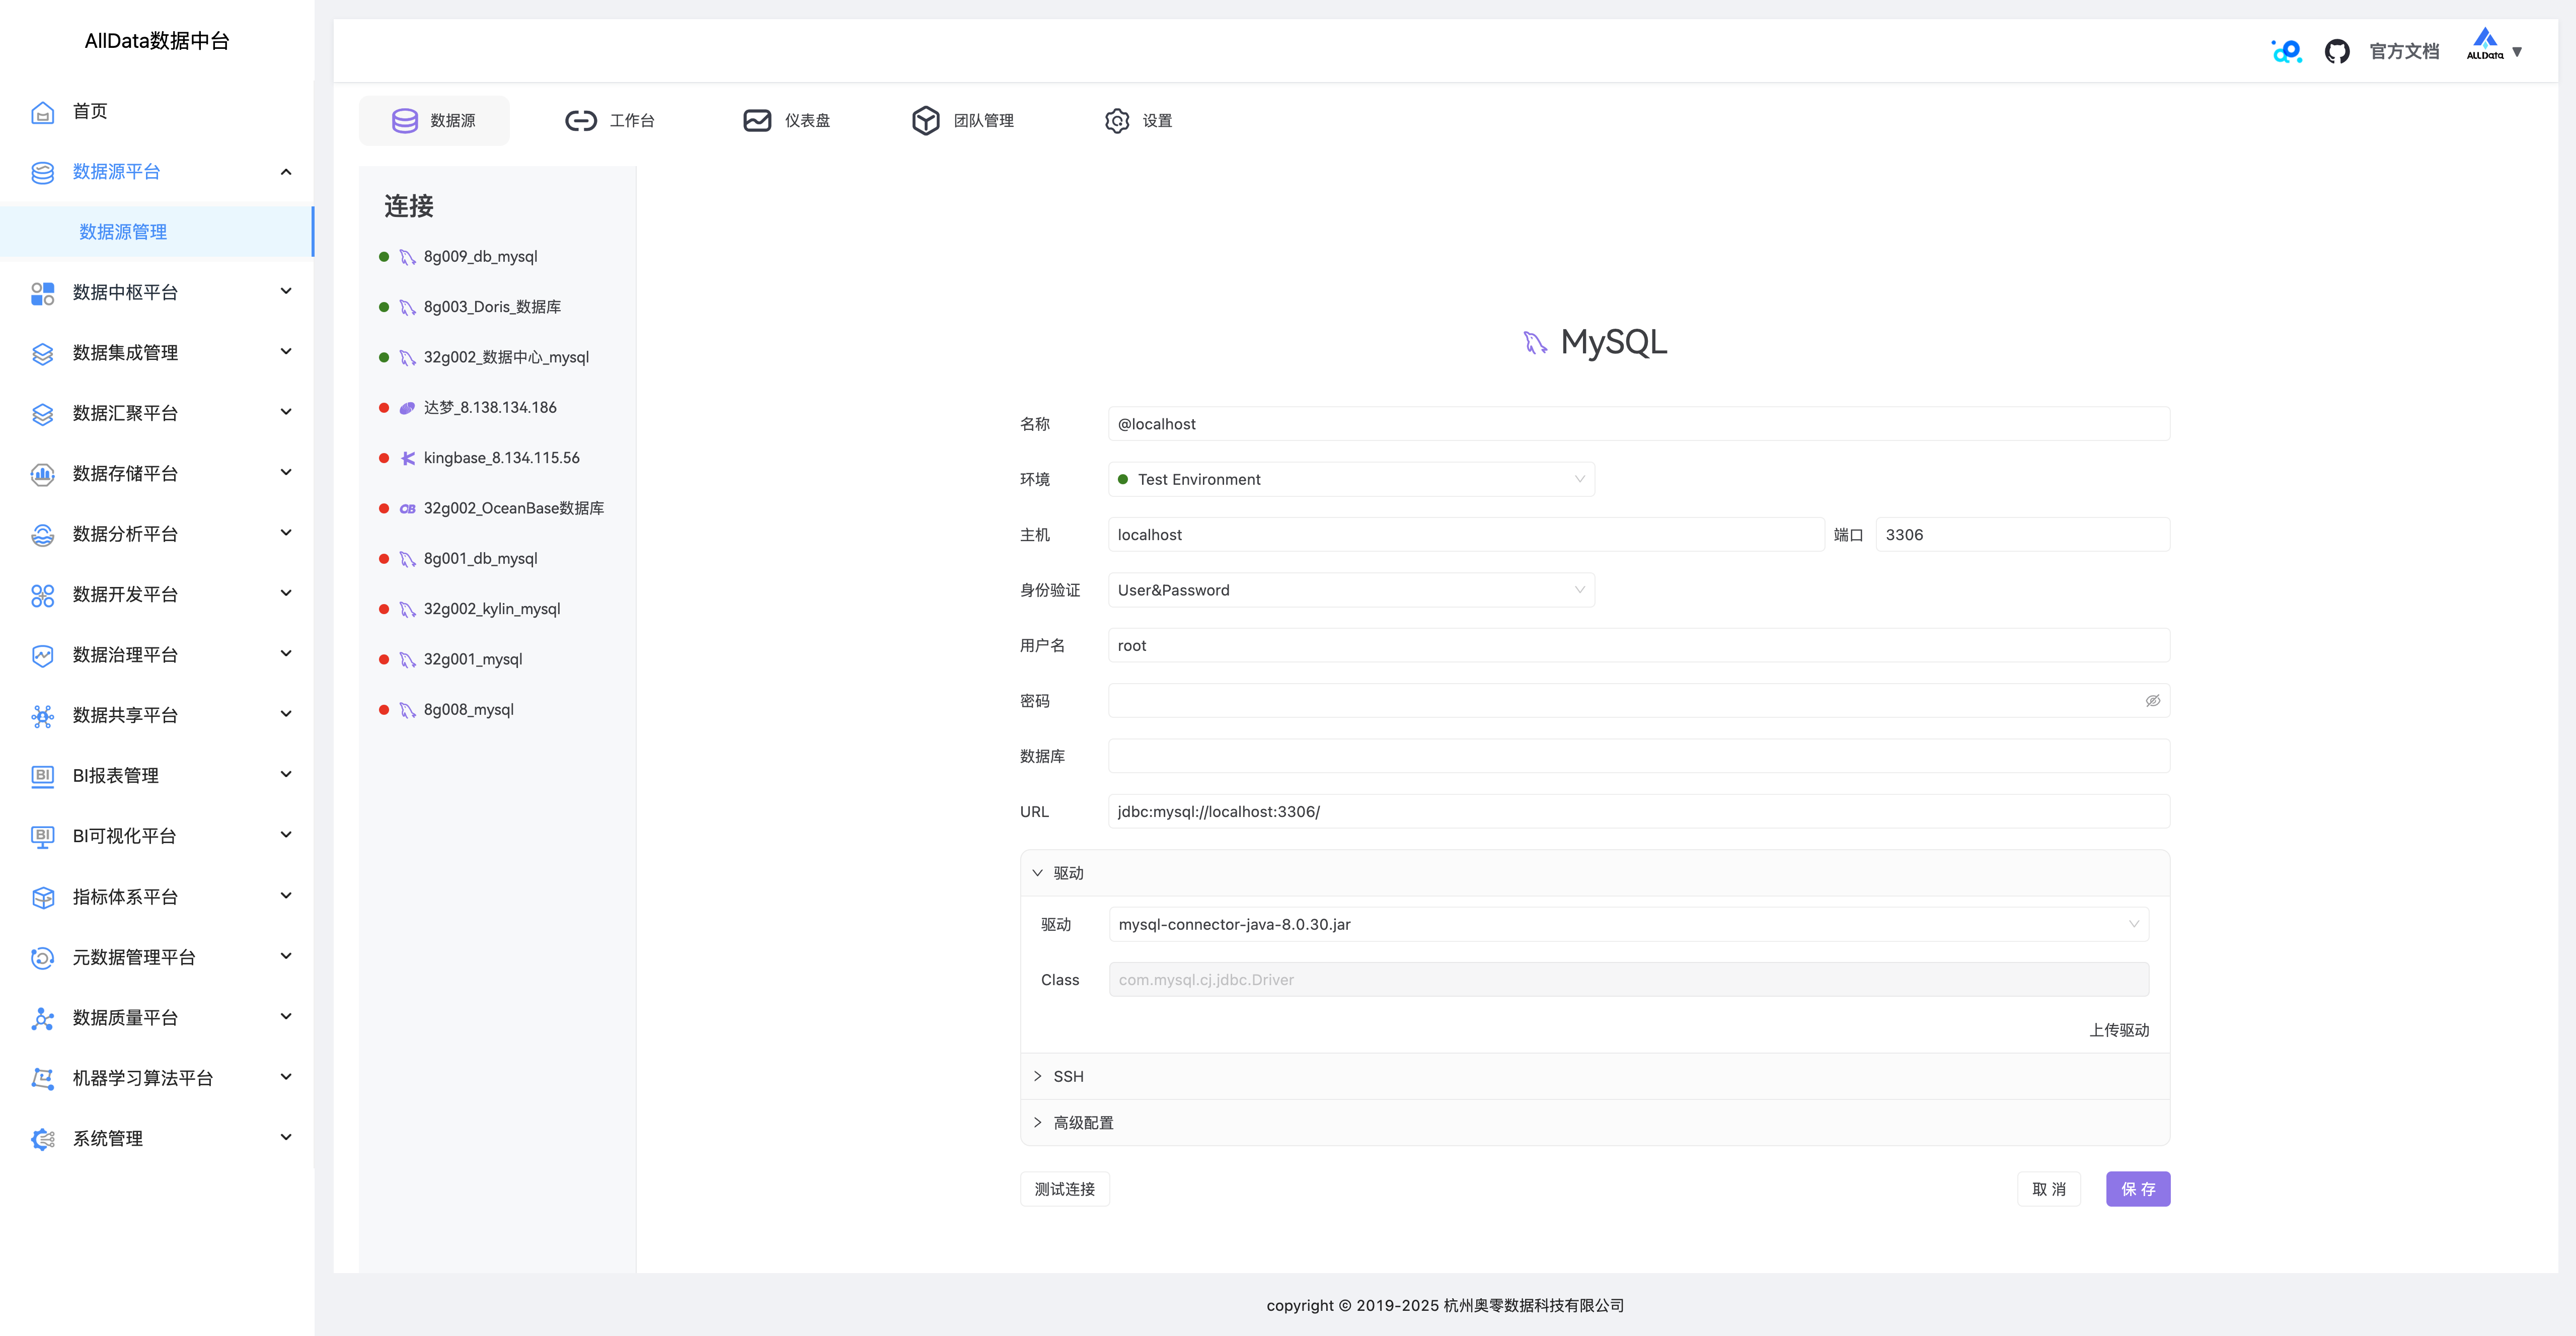Open the 身份验证 User&Password dropdown
Viewport: 2576px width, 1336px height.
[1351, 590]
